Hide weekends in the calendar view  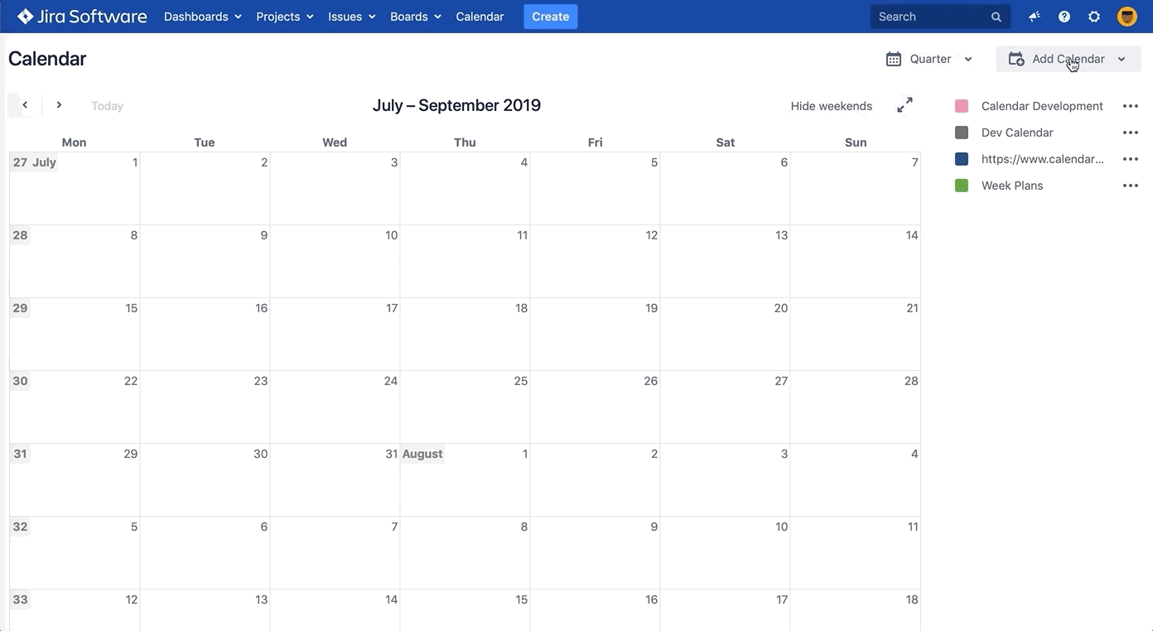[x=831, y=105]
